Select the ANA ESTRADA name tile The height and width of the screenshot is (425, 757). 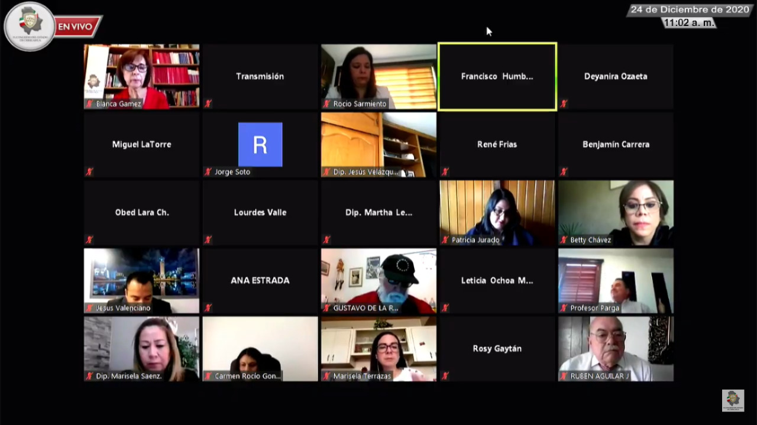(x=260, y=280)
